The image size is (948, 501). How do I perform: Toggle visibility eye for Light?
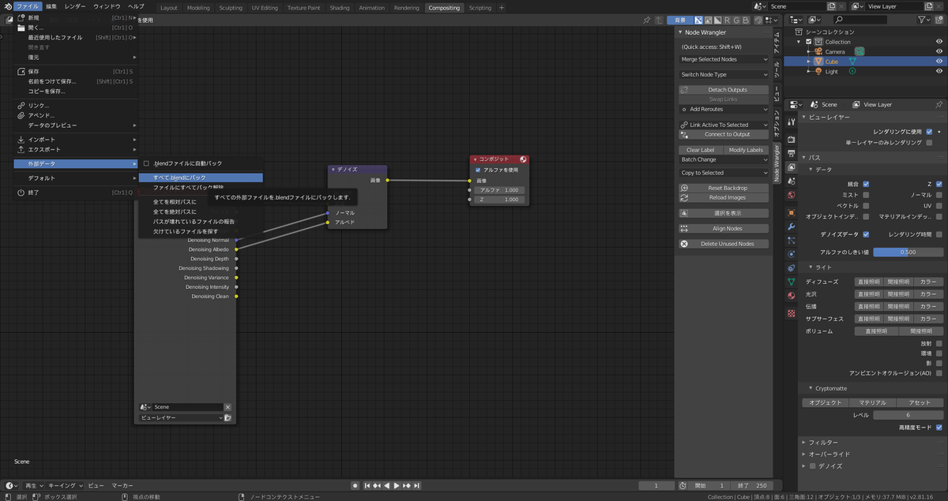pos(939,71)
